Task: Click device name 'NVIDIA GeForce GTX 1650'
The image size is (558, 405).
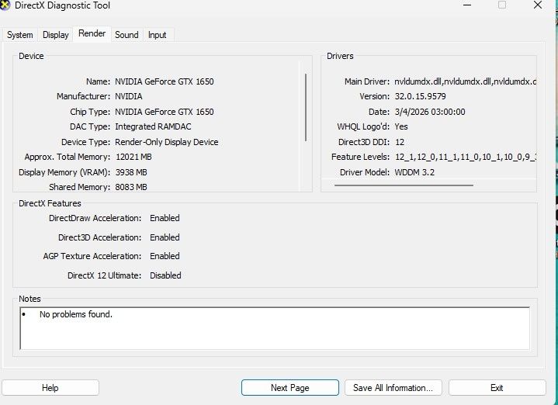Action: tap(165, 81)
